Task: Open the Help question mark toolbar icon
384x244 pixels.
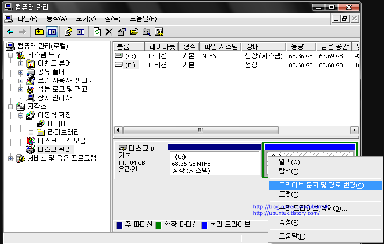Action: coord(68,32)
